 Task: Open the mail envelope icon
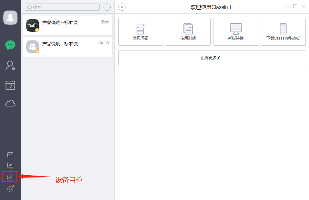pyautogui.click(x=10, y=155)
